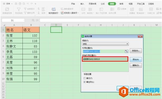Click the Redo arrow icon
Viewport: 162px width, 99px height.
[32, 4]
